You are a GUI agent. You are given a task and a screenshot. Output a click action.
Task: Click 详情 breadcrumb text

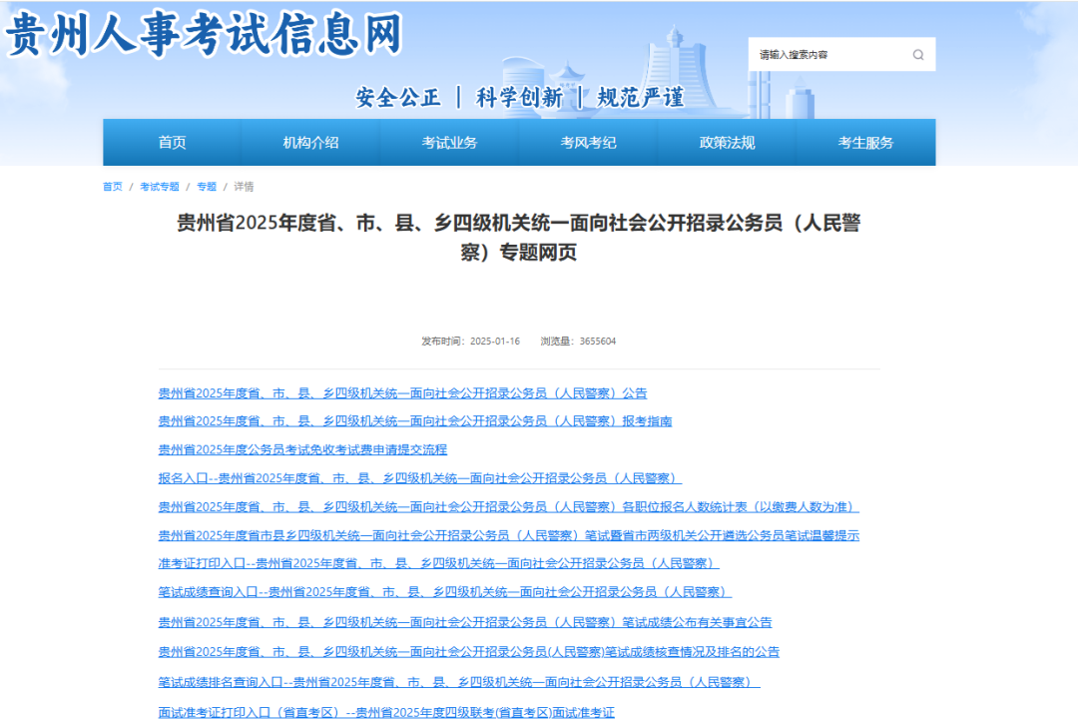click(244, 187)
